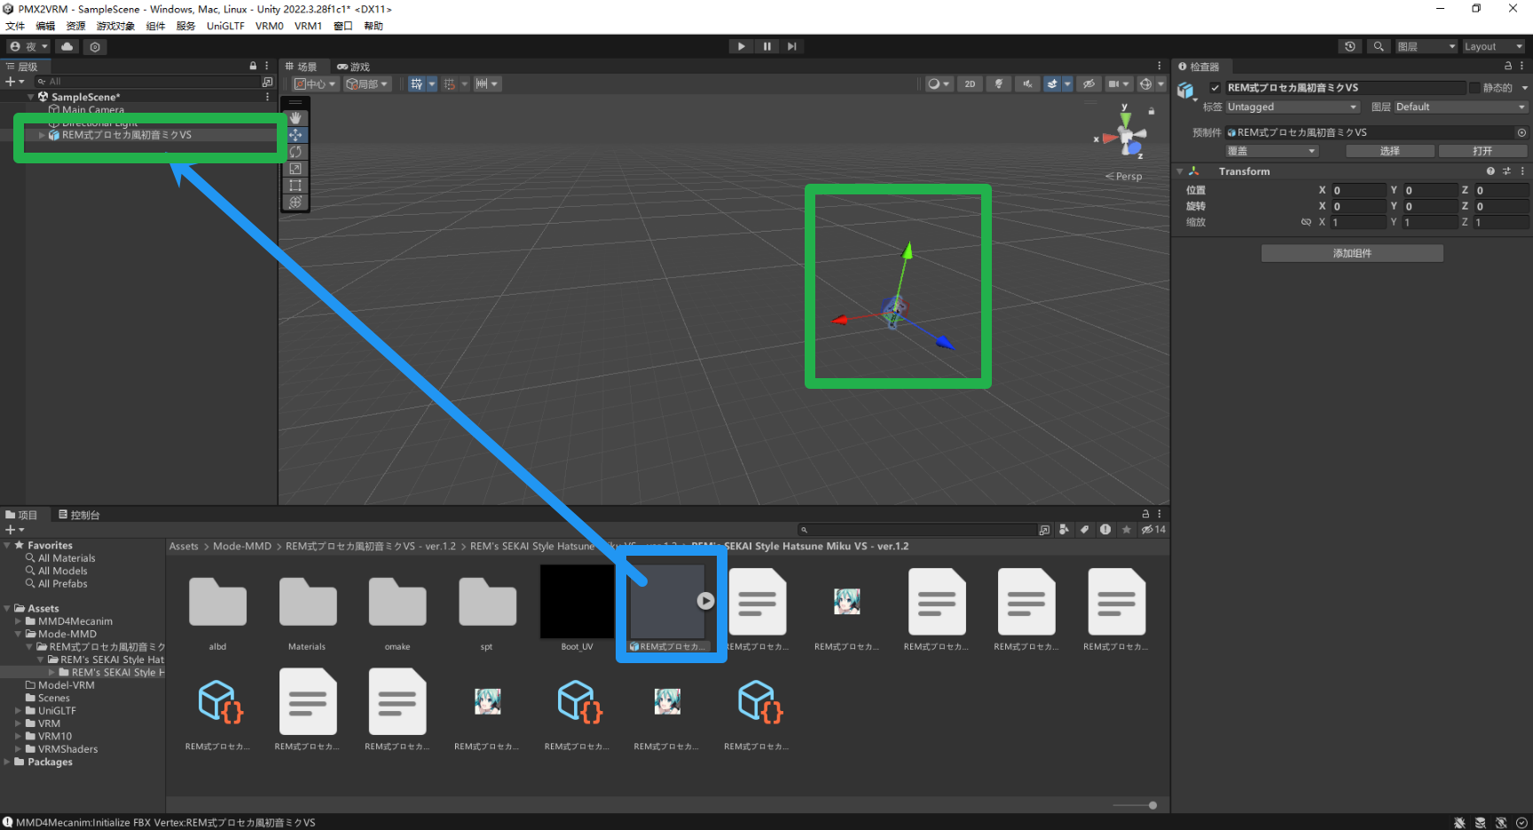This screenshot has width=1533, height=830.
Task: Select the combined Transform tool
Action: tap(295, 202)
